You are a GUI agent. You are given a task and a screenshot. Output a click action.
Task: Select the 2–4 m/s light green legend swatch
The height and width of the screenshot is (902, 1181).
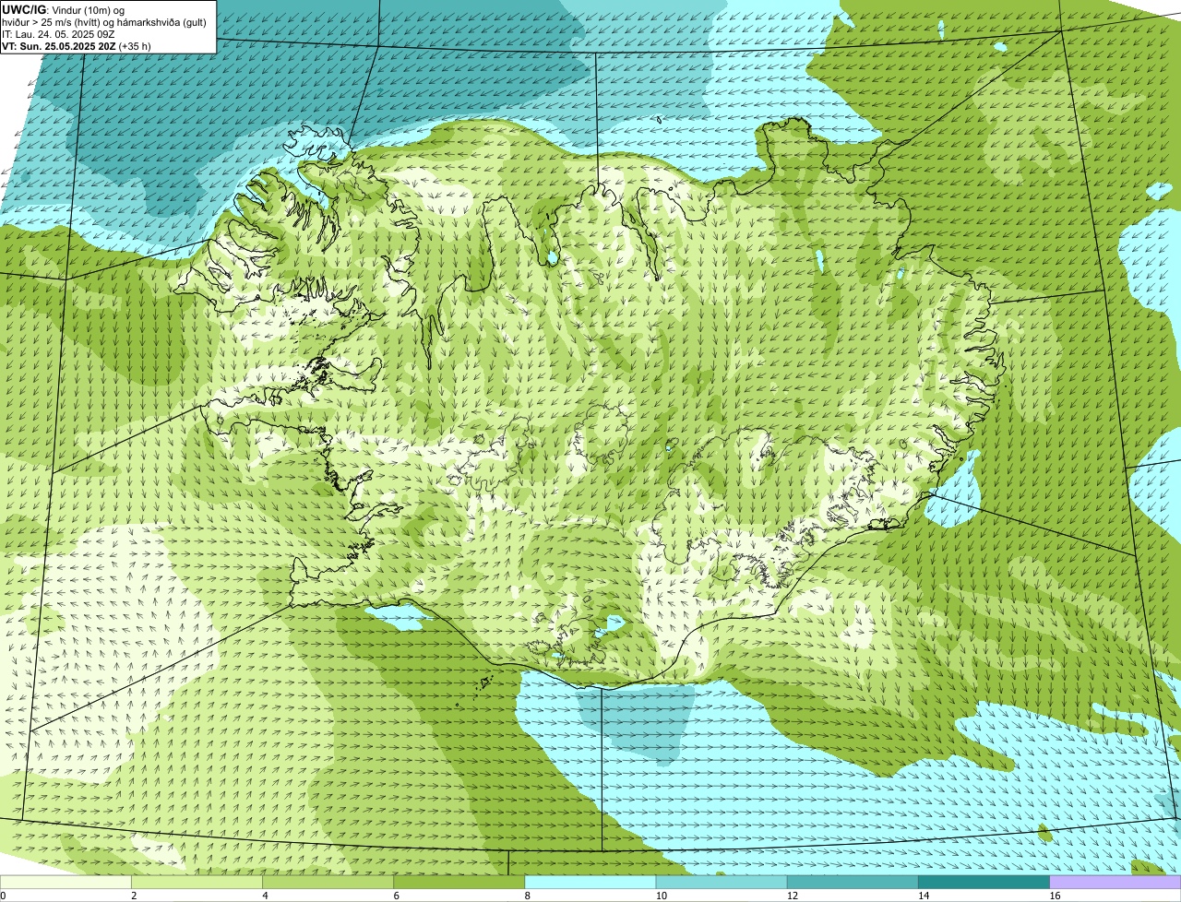[197, 882]
